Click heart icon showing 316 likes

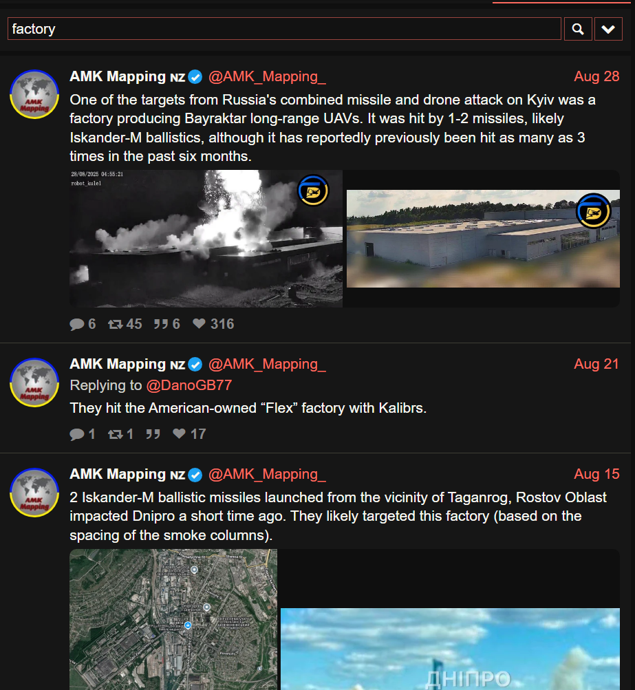pos(199,323)
